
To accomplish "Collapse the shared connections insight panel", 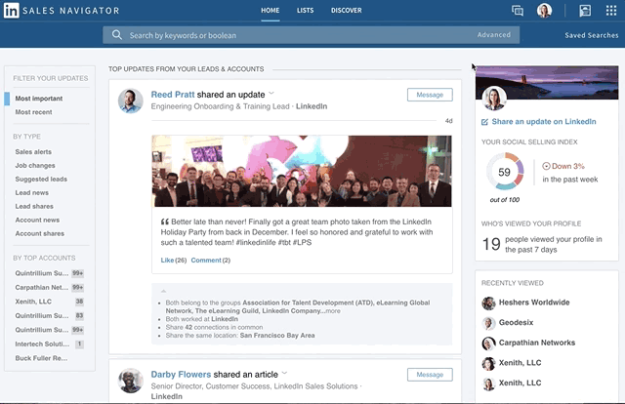I will 163,291.
